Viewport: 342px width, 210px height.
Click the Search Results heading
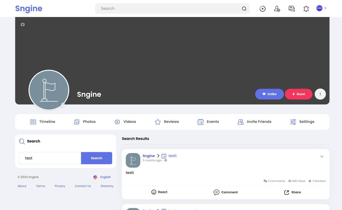[136, 139]
